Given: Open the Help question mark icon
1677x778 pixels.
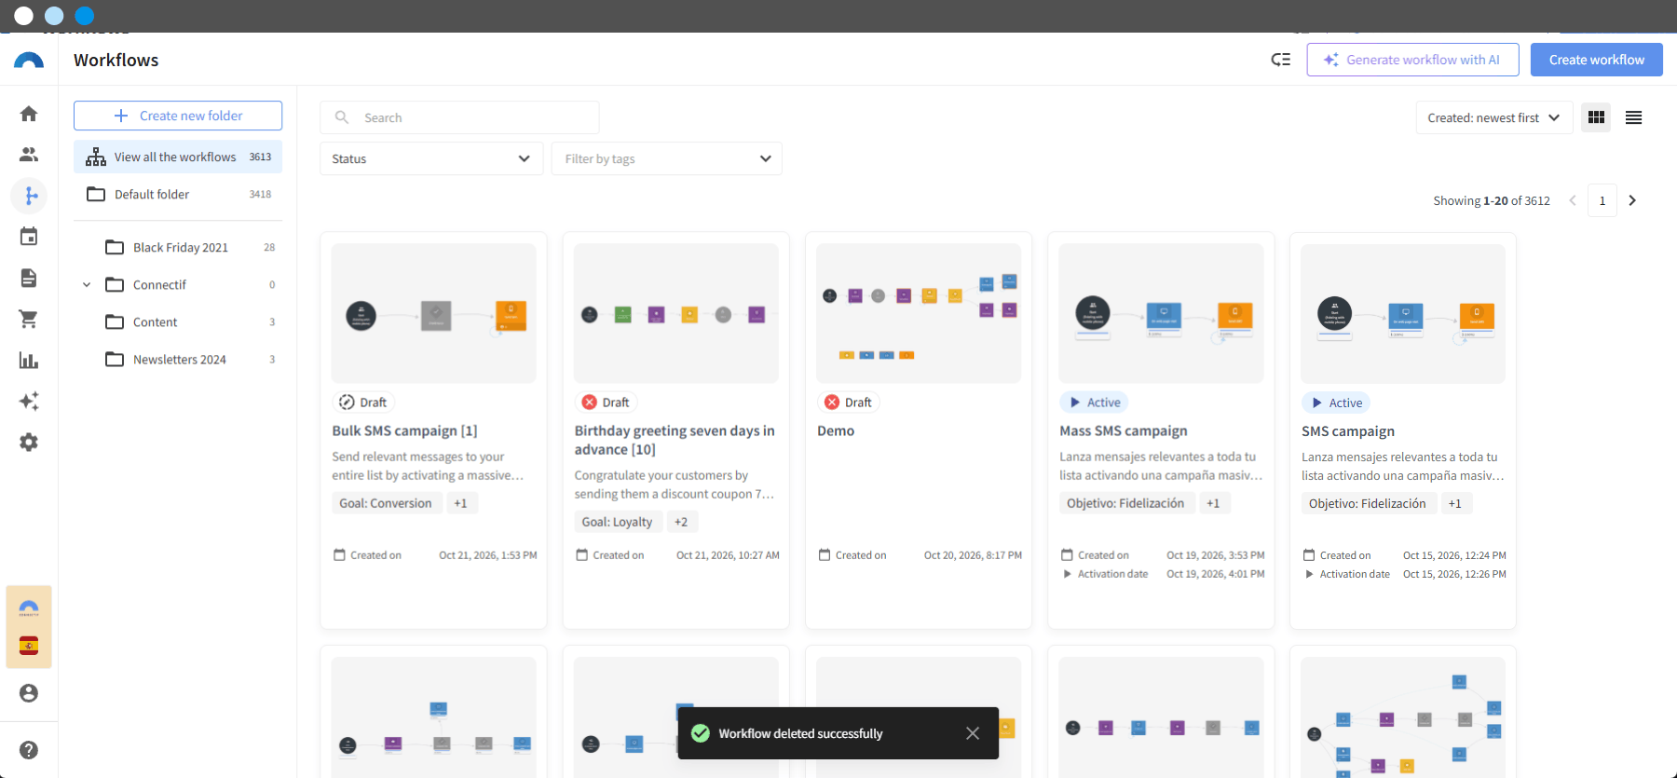Looking at the screenshot, I should point(29,750).
